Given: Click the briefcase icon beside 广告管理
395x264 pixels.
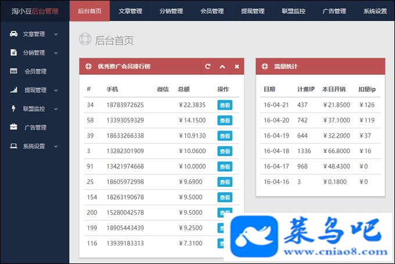Looking at the screenshot, I should click(x=13, y=127).
